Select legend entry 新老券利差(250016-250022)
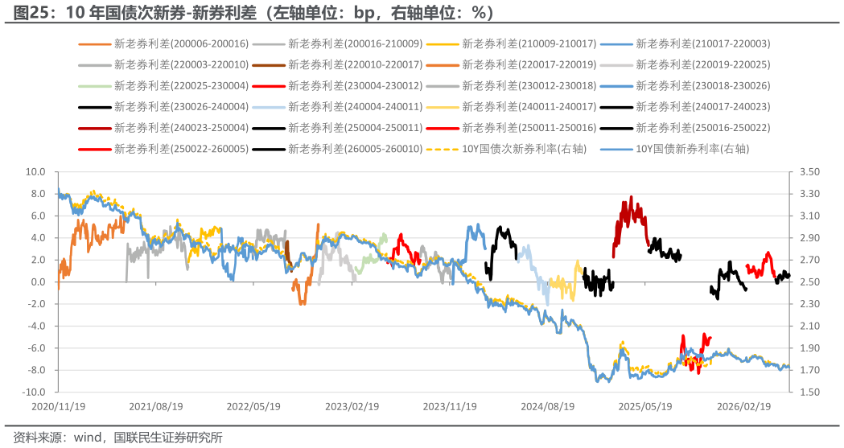This screenshot has height=448, width=844. [x=685, y=128]
